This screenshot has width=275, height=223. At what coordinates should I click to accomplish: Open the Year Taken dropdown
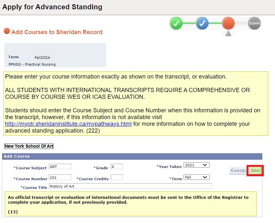(196, 165)
